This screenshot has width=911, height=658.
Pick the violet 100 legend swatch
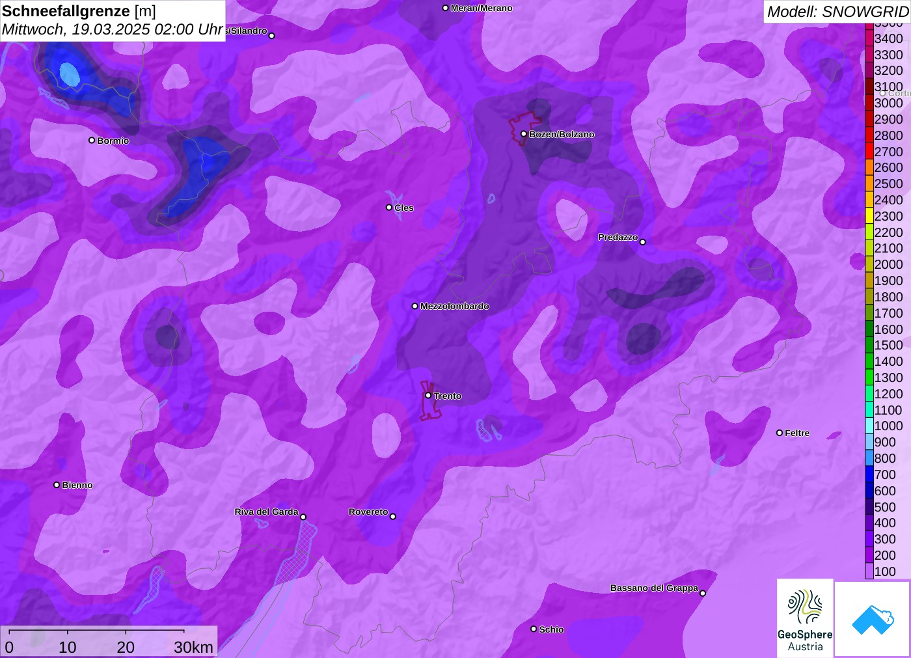(869, 571)
